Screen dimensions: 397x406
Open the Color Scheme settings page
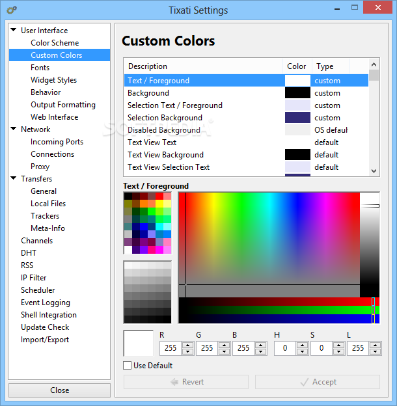coord(55,43)
